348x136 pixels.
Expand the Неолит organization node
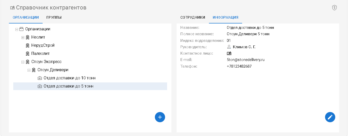(x=23, y=38)
